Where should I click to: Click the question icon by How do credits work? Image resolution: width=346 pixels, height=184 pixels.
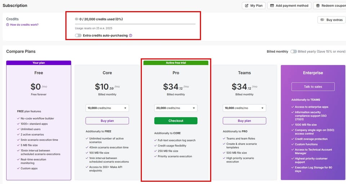(8, 25)
